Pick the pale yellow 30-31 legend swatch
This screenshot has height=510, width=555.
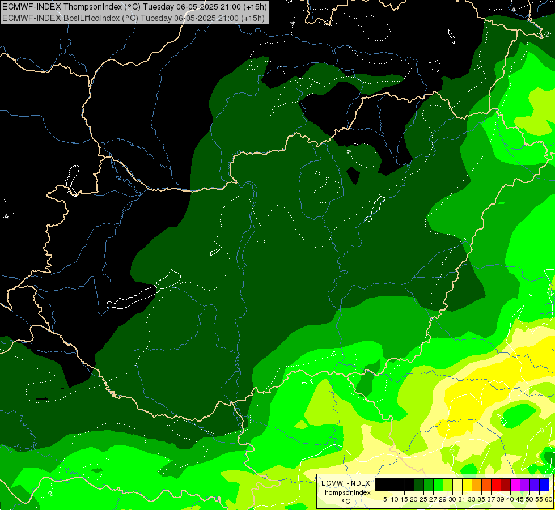pyautogui.click(x=457, y=484)
